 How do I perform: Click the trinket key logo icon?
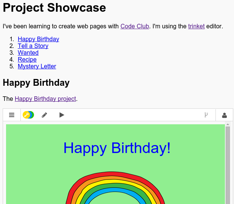click(x=28, y=115)
